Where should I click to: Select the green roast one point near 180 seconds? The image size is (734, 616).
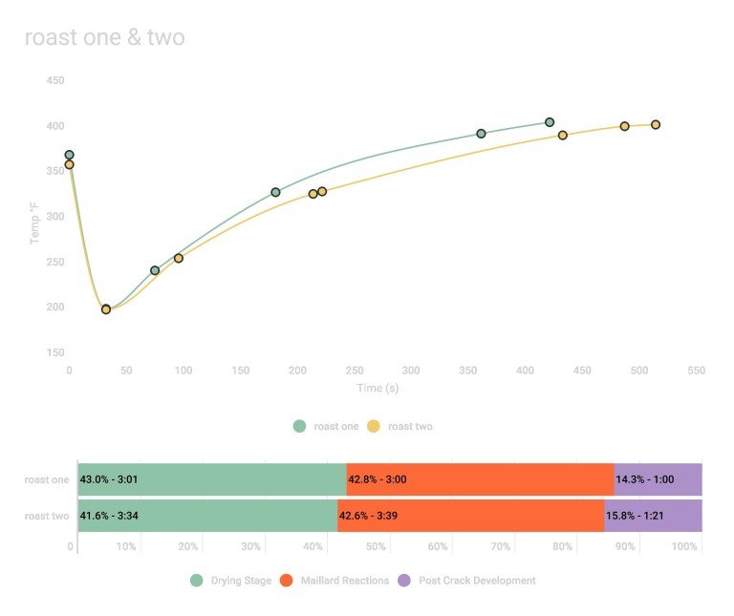coord(275,192)
